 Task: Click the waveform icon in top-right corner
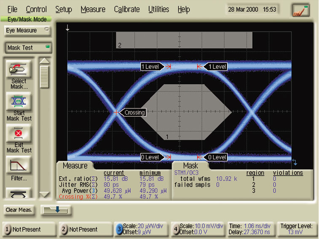pyautogui.click(x=301, y=10)
